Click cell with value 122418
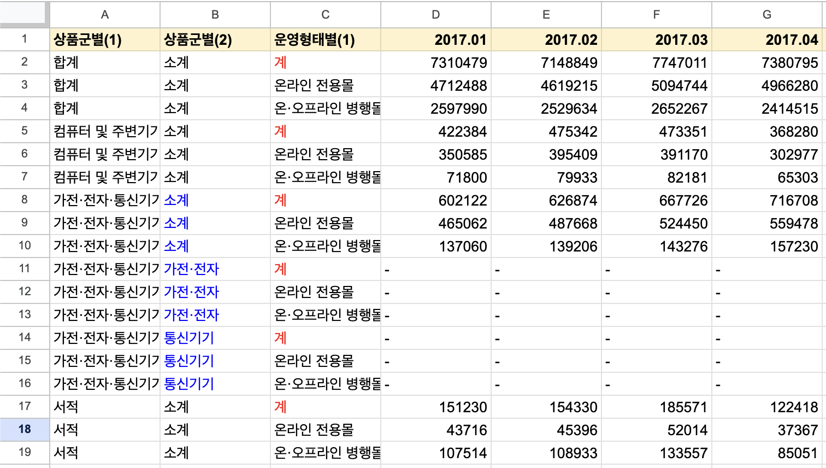The image size is (826, 468). pyautogui.click(x=767, y=407)
